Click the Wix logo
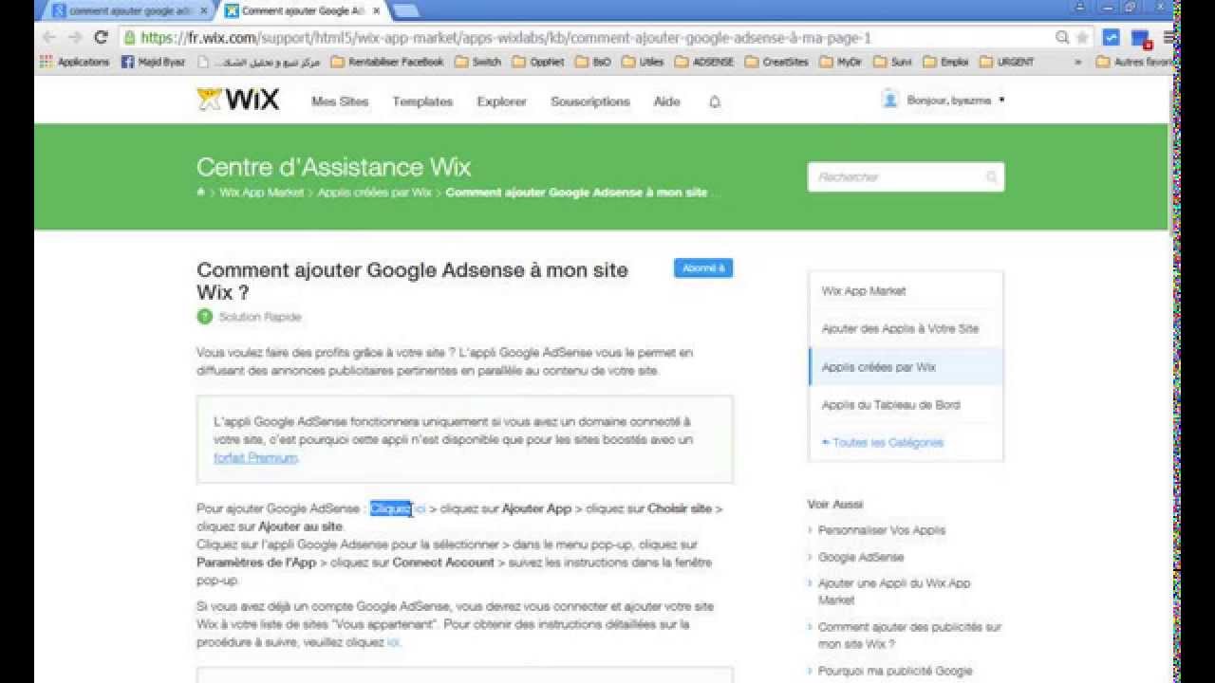The width and height of the screenshot is (1215, 683). [238, 100]
